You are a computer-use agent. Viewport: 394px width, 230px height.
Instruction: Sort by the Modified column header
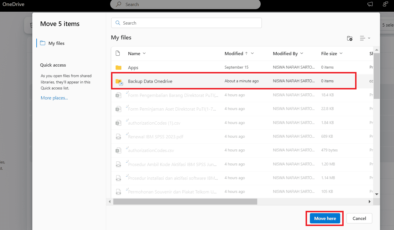(233, 53)
